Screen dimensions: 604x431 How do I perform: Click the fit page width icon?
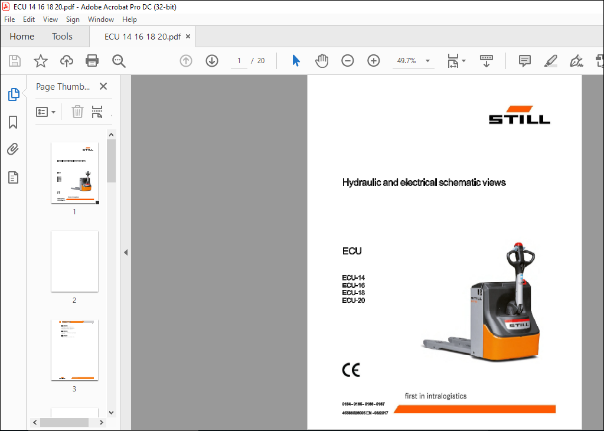coord(453,61)
